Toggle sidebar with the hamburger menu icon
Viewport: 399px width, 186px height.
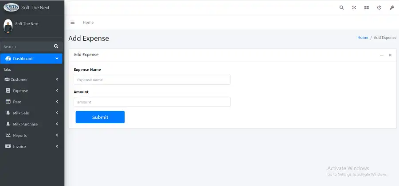click(x=73, y=22)
